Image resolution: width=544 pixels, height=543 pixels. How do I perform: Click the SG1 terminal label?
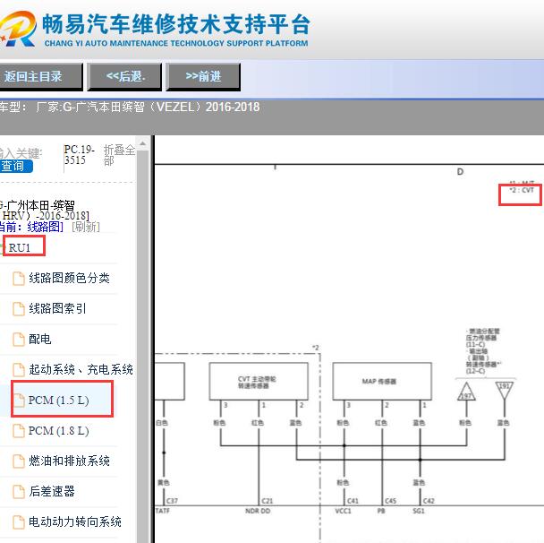click(x=419, y=511)
